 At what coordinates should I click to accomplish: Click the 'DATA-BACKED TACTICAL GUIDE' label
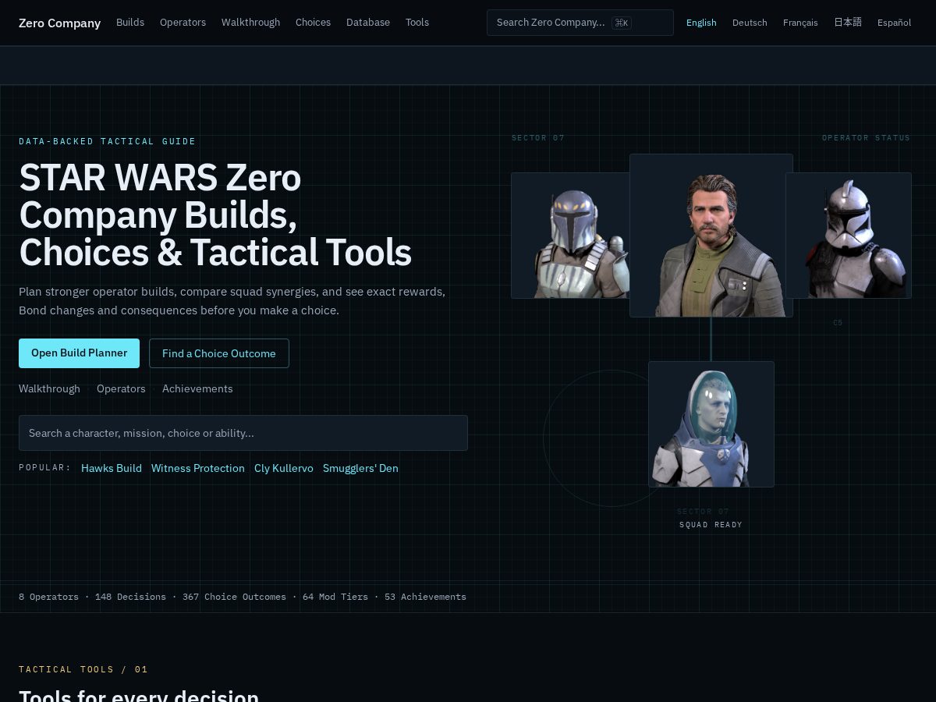point(108,141)
